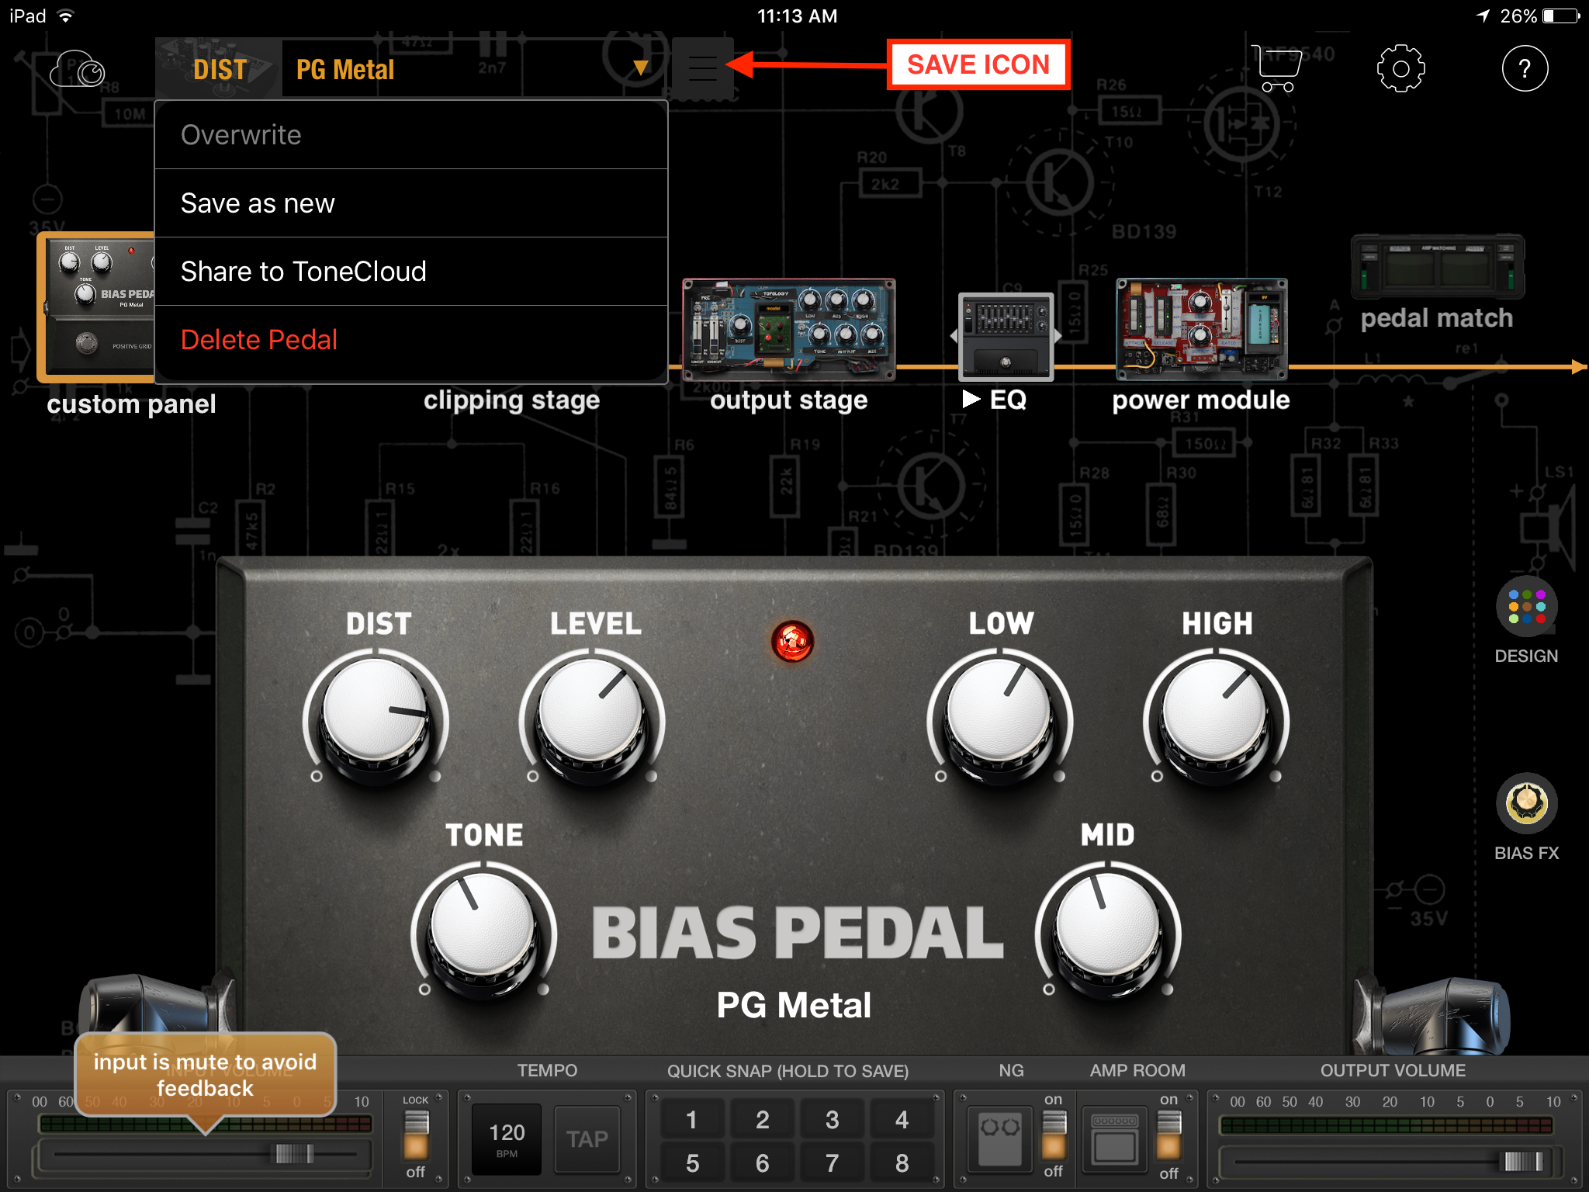Launch BIAS FX icon
The image size is (1589, 1192).
(1526, 803)
